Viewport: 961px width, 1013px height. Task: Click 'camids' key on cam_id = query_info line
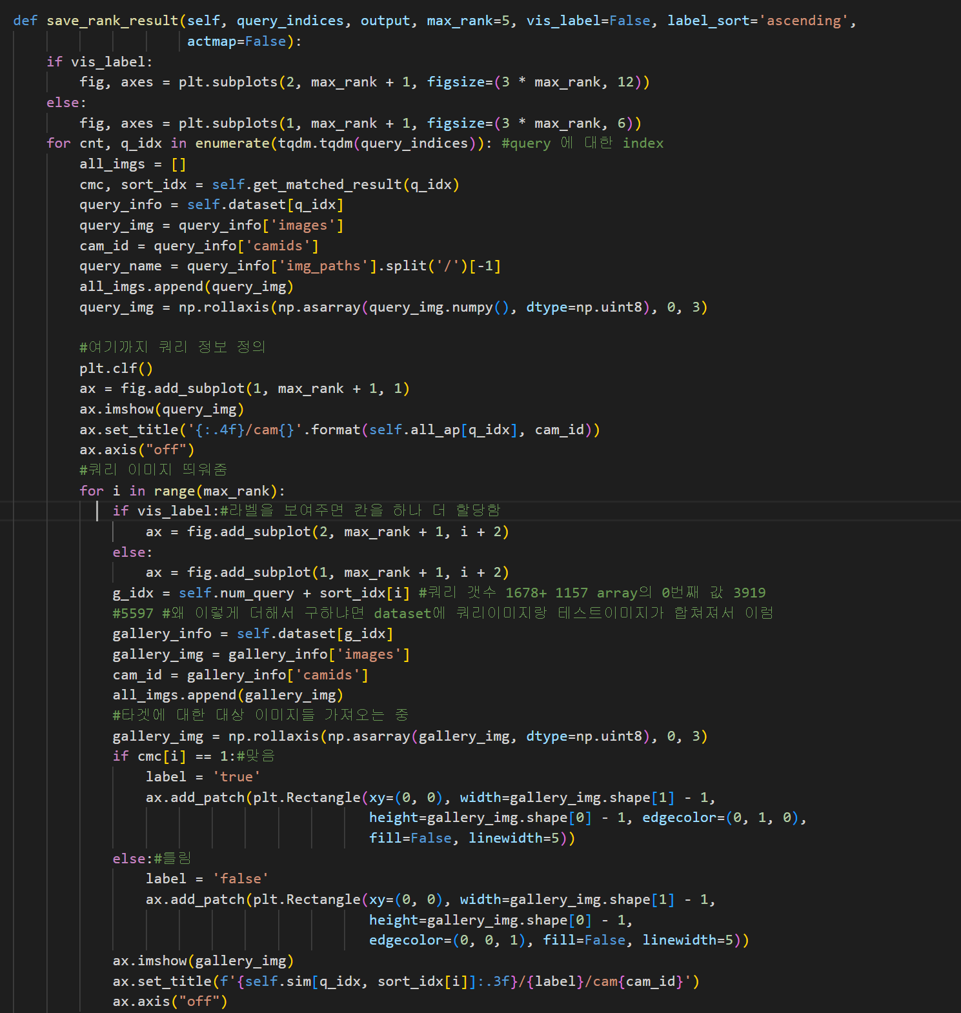[x=278, y=246]
